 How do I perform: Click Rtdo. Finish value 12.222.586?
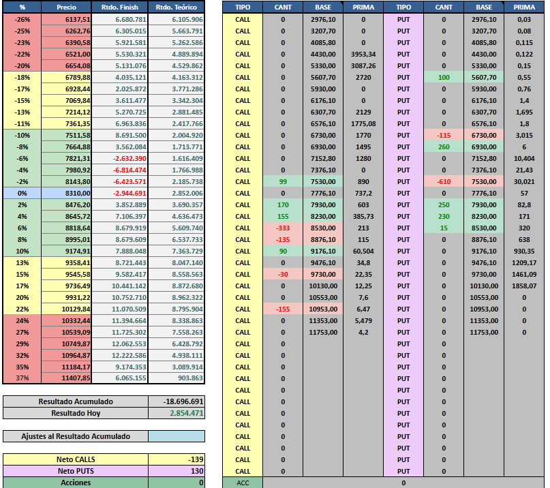coord(120,355)
